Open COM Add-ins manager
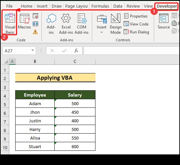This screenshot has width=180, height=165. click(82, 24)
